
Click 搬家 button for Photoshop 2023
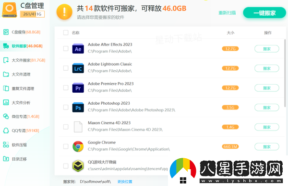267,108
